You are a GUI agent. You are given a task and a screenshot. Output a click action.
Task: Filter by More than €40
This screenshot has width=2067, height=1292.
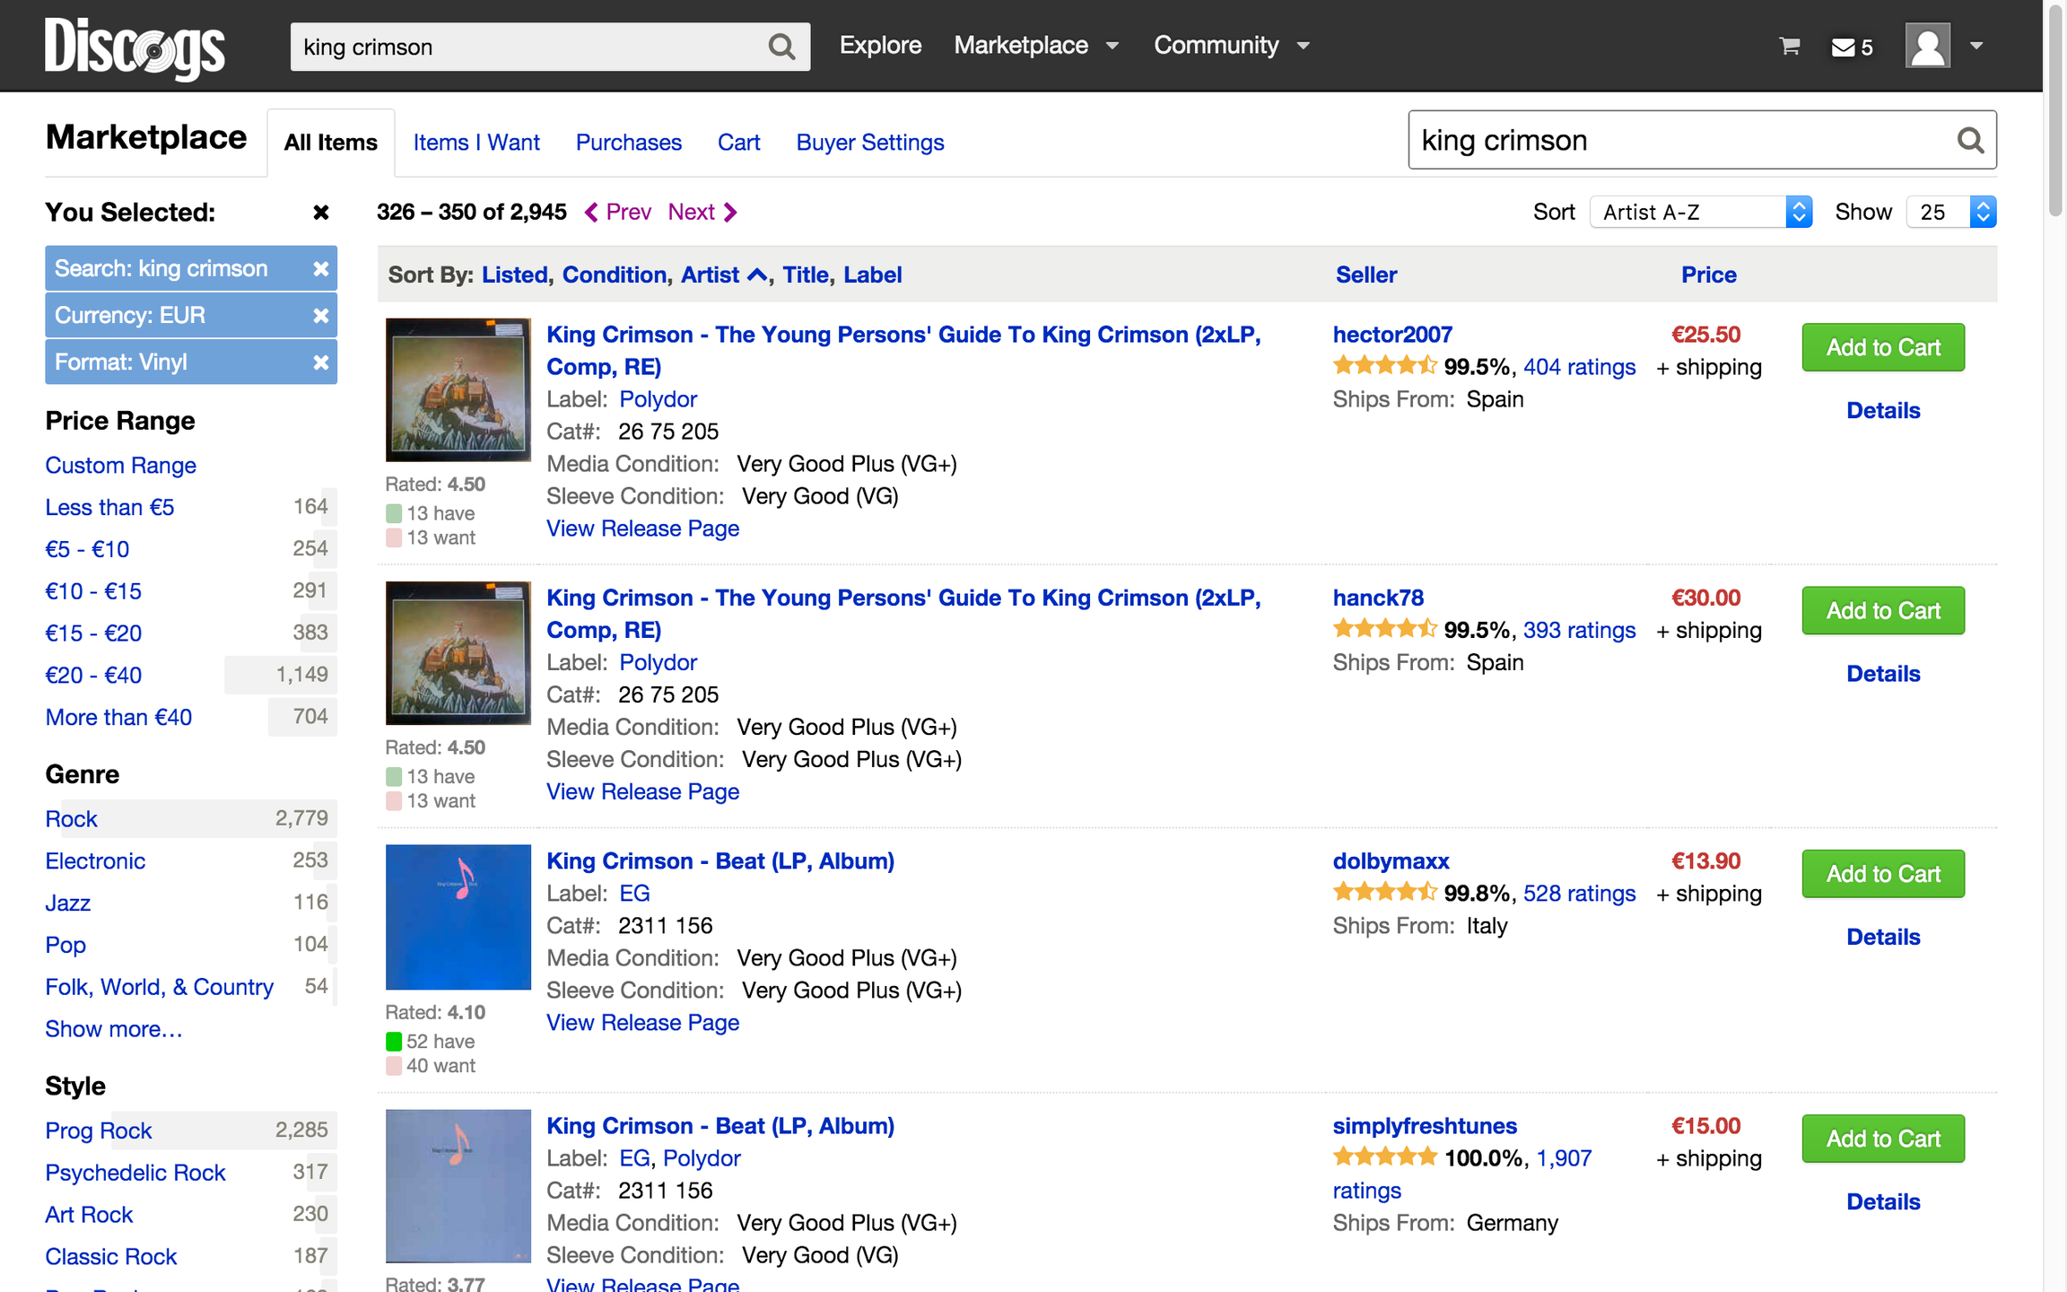pyautogui.click(x=118, y=717)
